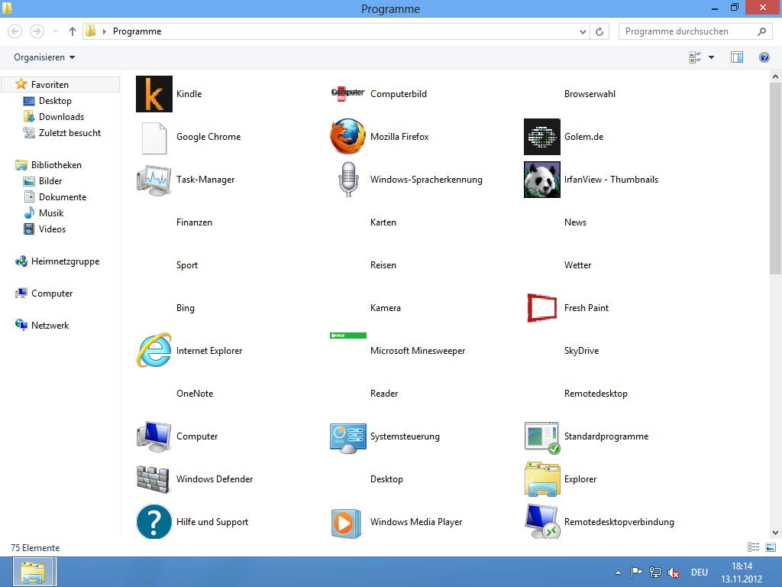Open the Golem.de icon
The image size is (782, 587).
pos(542,137)
